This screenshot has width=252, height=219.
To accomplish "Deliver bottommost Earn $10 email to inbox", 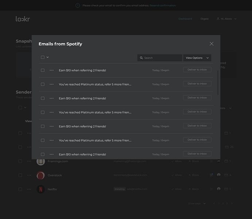I will [x=197, y=154].
